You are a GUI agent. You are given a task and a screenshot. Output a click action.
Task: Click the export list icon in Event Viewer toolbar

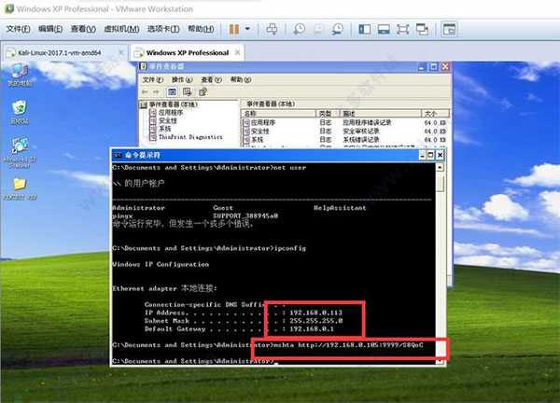click(188, 92)
